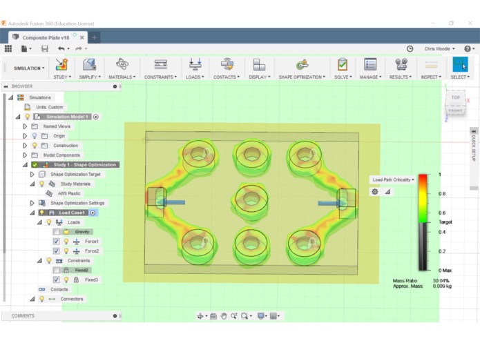Open the Load Path Criticality dropdown
480x341 pixels.
[x=393, y=180]
